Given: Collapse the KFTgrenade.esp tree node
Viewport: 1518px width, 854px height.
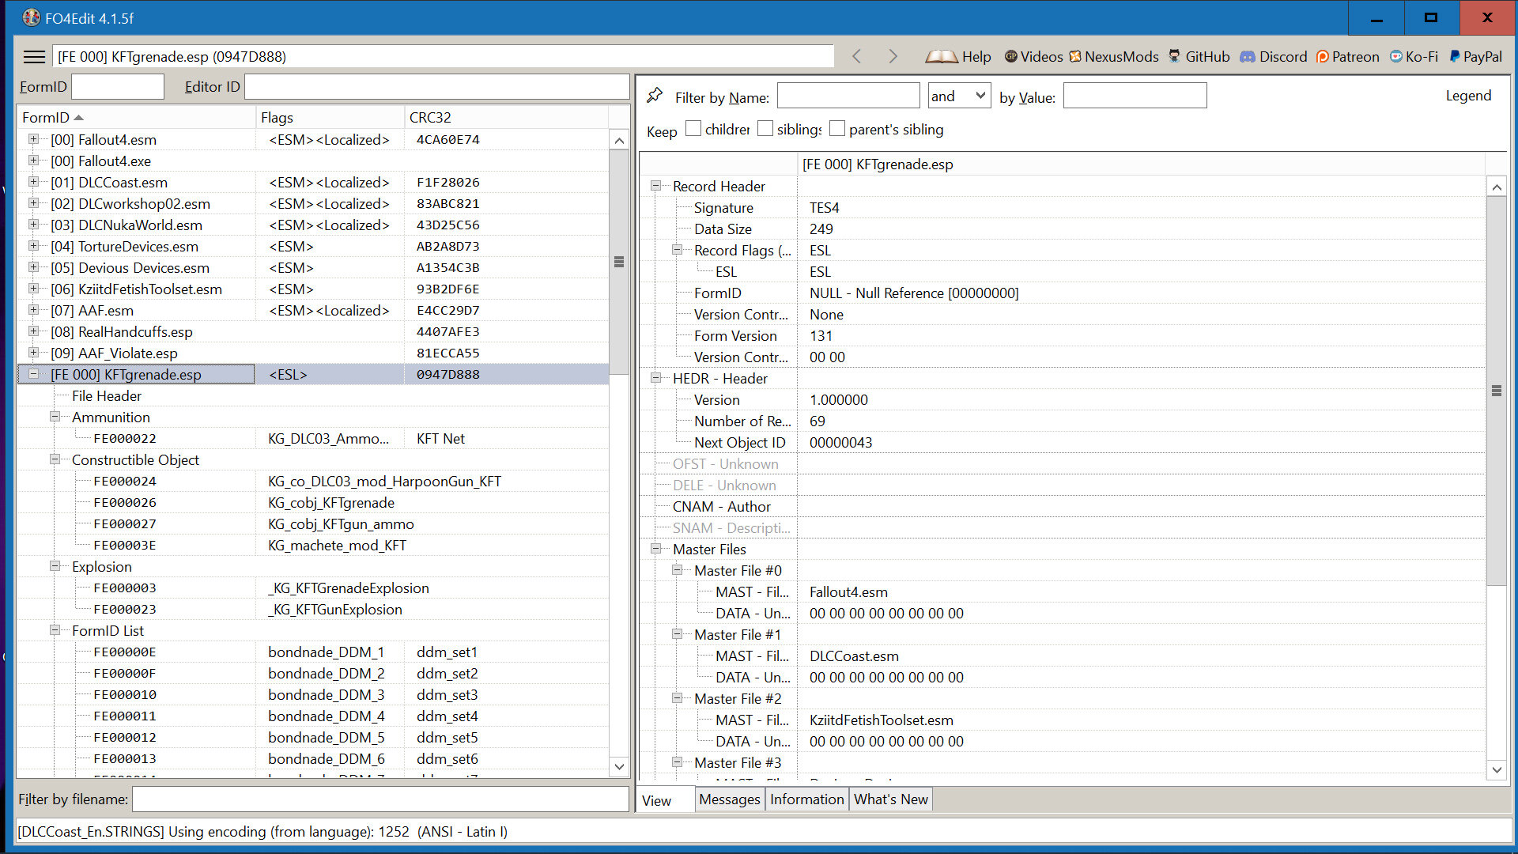Looking at the screenshot, I should 33,374.
